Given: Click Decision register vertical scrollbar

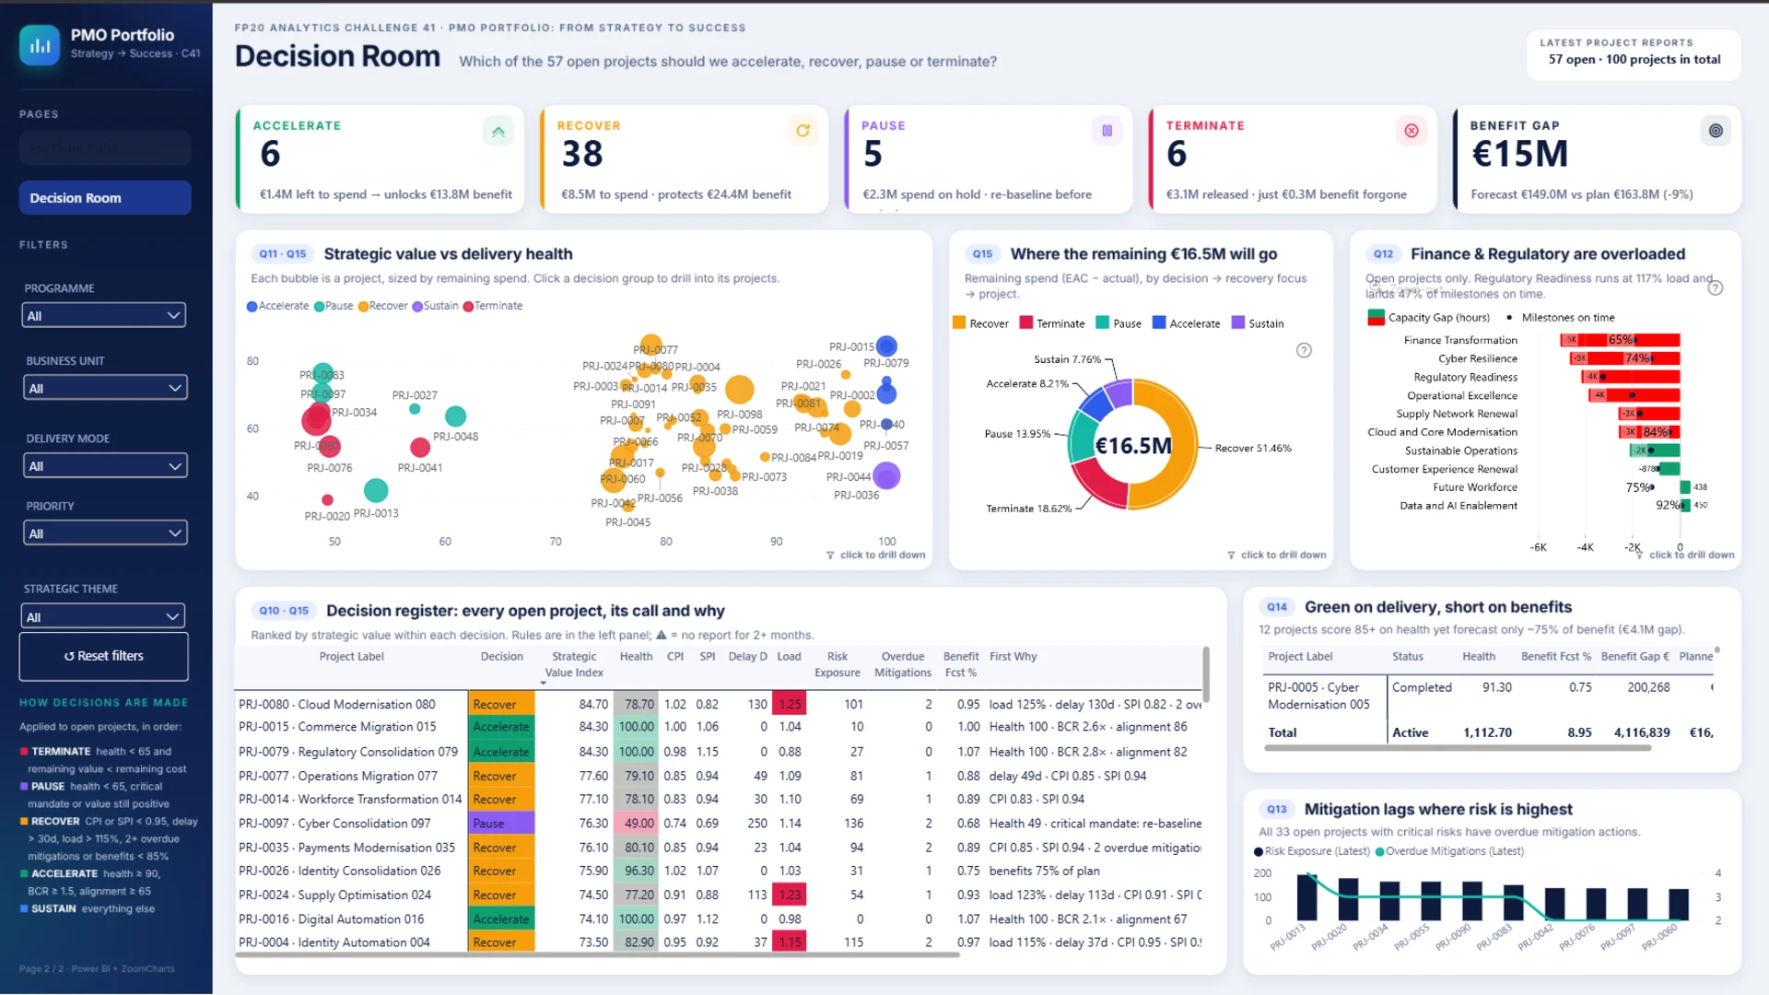Looking at the screenshot, I should (1205, 673).
